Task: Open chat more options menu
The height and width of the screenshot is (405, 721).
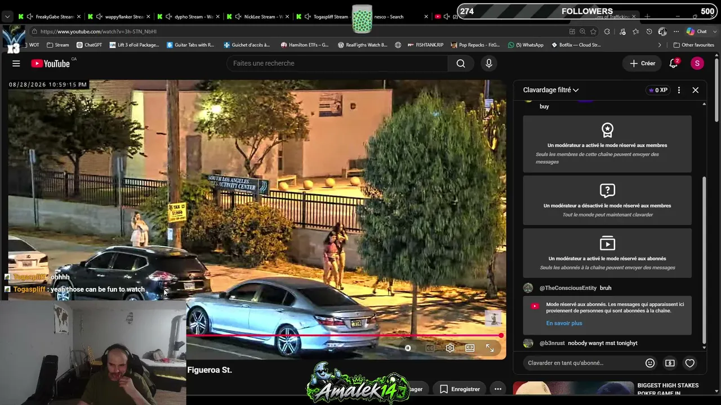Action: click(679, 90)
